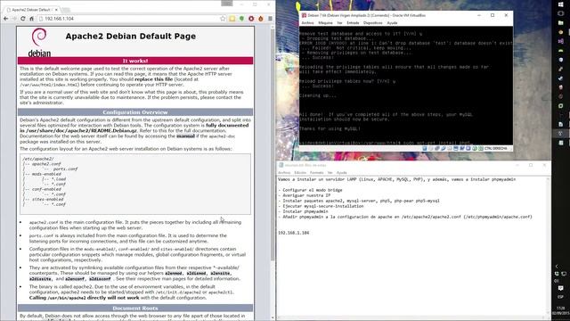Open Entrada menu in VirtualBox
Viewport: 570px width, 321px height.
coord(353,23)
